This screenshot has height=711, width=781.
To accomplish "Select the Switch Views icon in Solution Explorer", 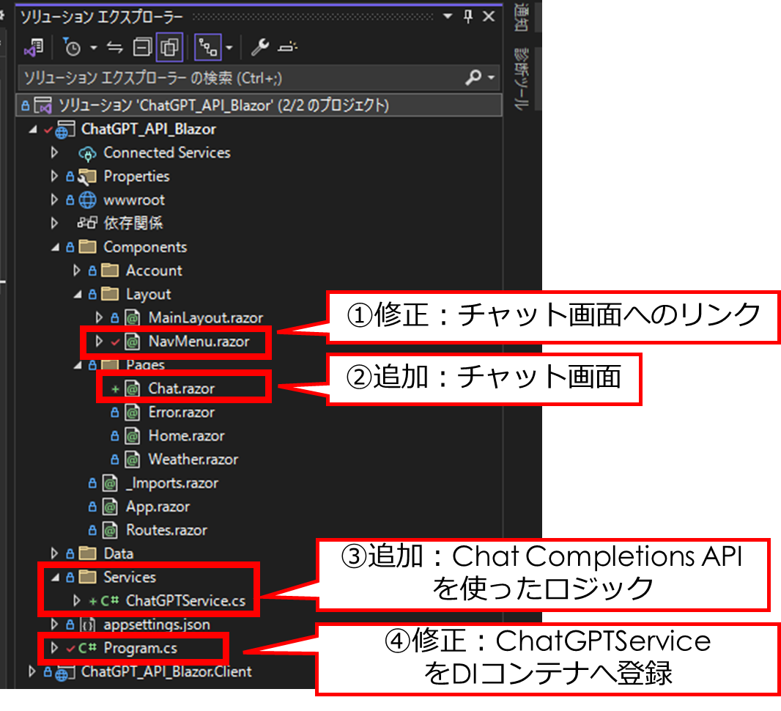I will [x=34, y=47].
